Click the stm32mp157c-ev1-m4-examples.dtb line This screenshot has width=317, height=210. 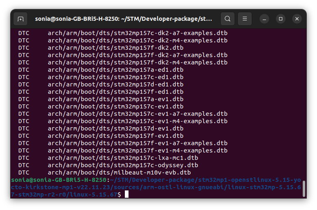(x=123, y=121)
